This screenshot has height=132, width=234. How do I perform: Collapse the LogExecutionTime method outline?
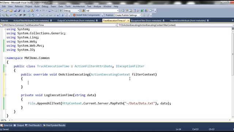pos(5,95)
